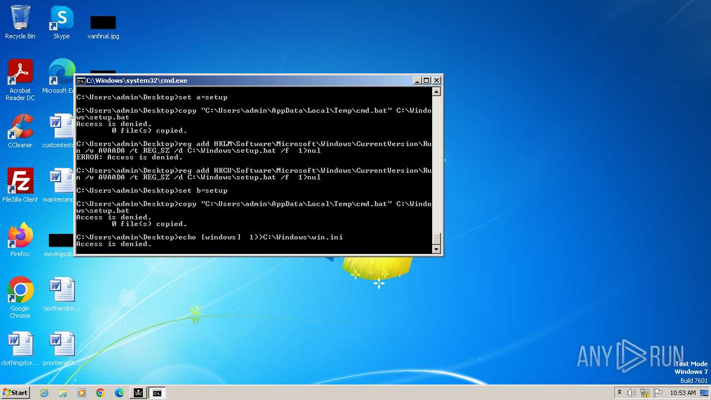Minimize the cmd.exe window
Image resolution: width=711 pixels, height=400 pixels.
417,81
